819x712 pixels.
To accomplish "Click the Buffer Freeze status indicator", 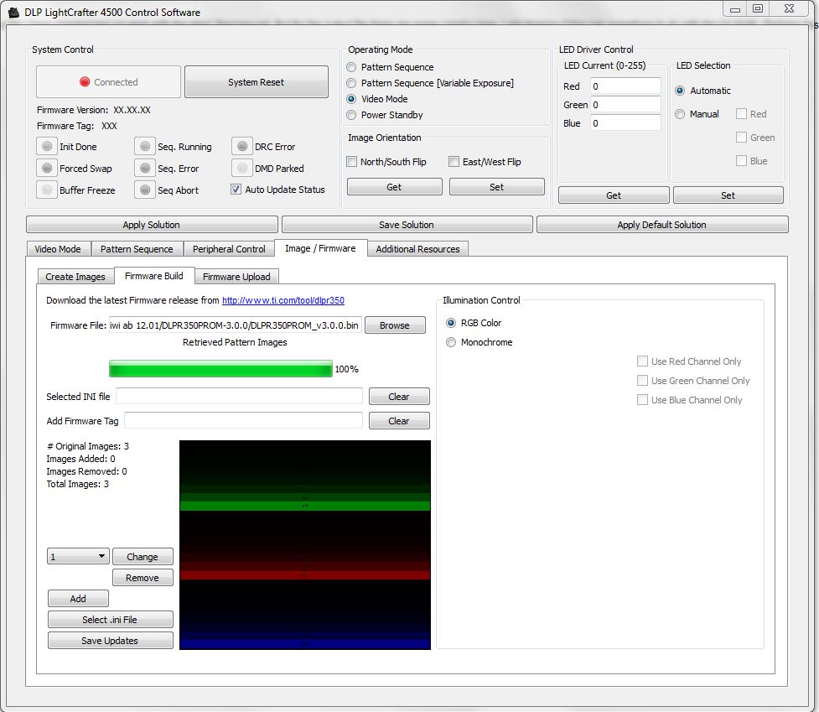I will click(x=47, y=190).
